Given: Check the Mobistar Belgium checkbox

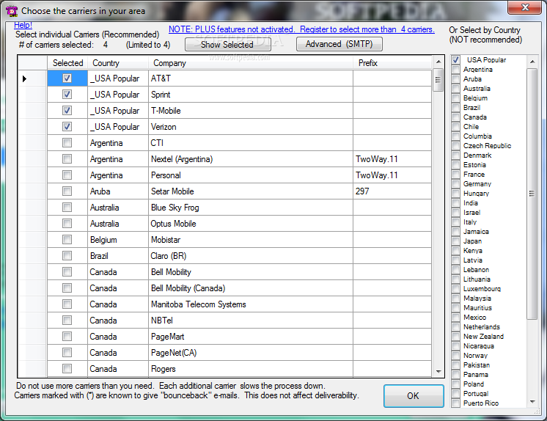Looking at the screenshot, I should click(67, 240).
